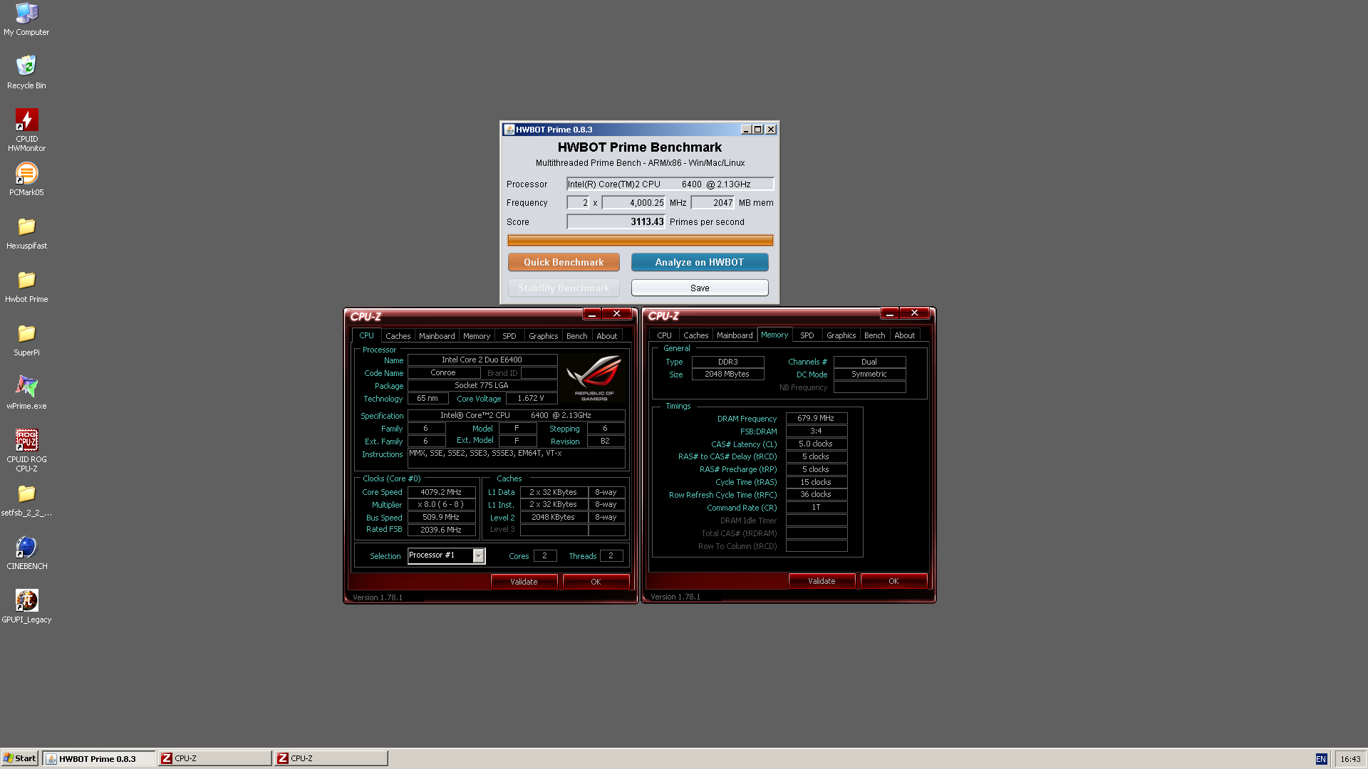Open the Processor #1 selection dropdown

479,555
